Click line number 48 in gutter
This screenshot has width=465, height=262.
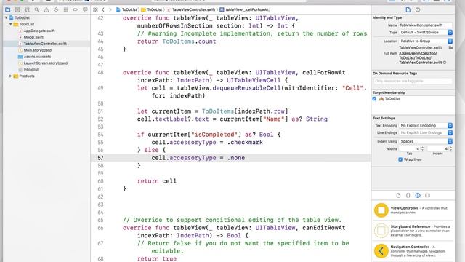pos(100,73)
